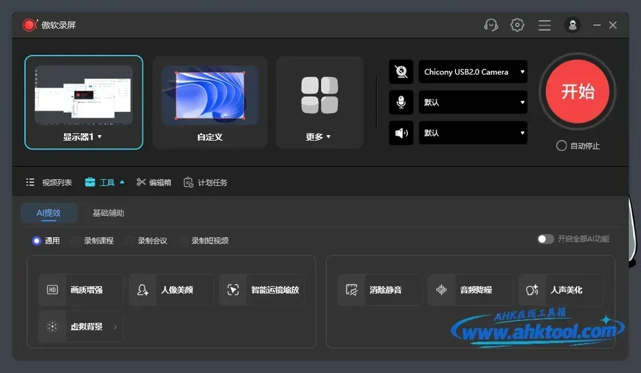
Task: Collapse the 工具 expander arrow
Action: (x=122, y=182)
